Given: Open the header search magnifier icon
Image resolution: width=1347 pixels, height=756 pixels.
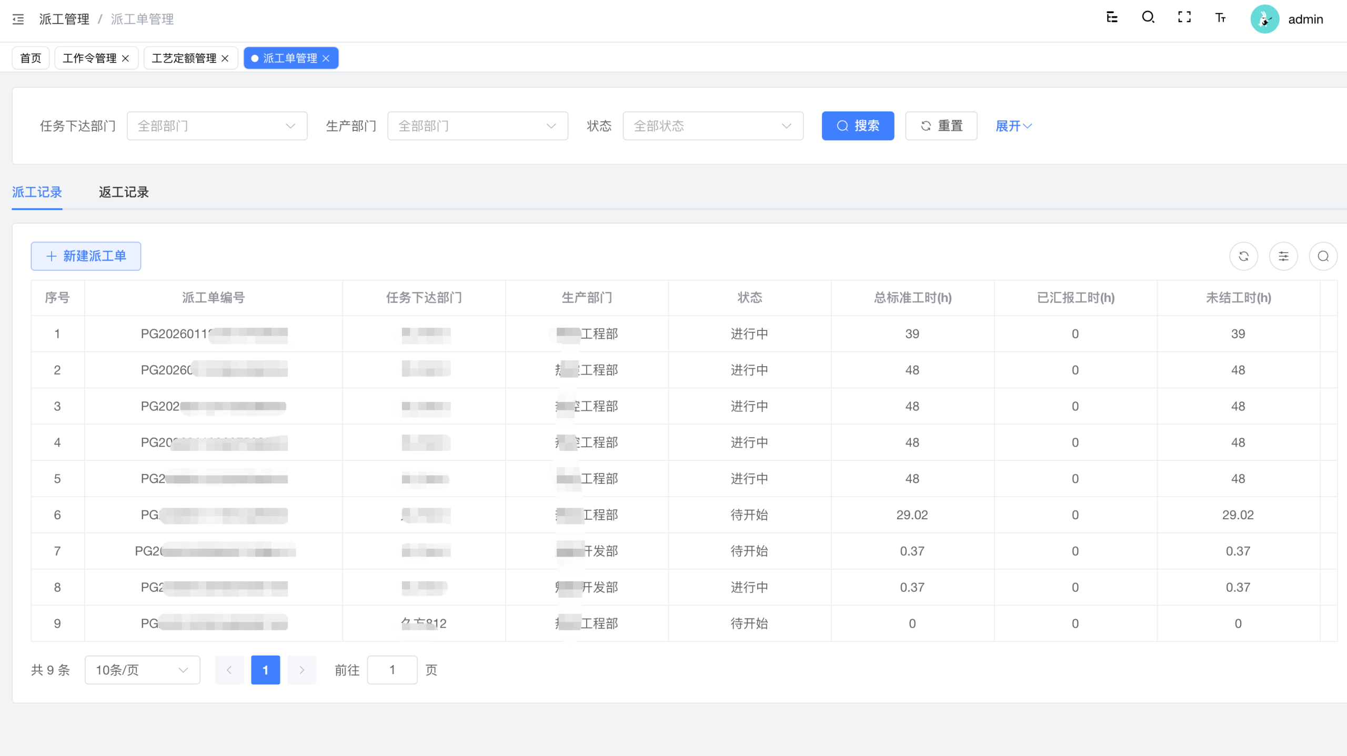Looking at the screenshot, I should (1148, 18).
